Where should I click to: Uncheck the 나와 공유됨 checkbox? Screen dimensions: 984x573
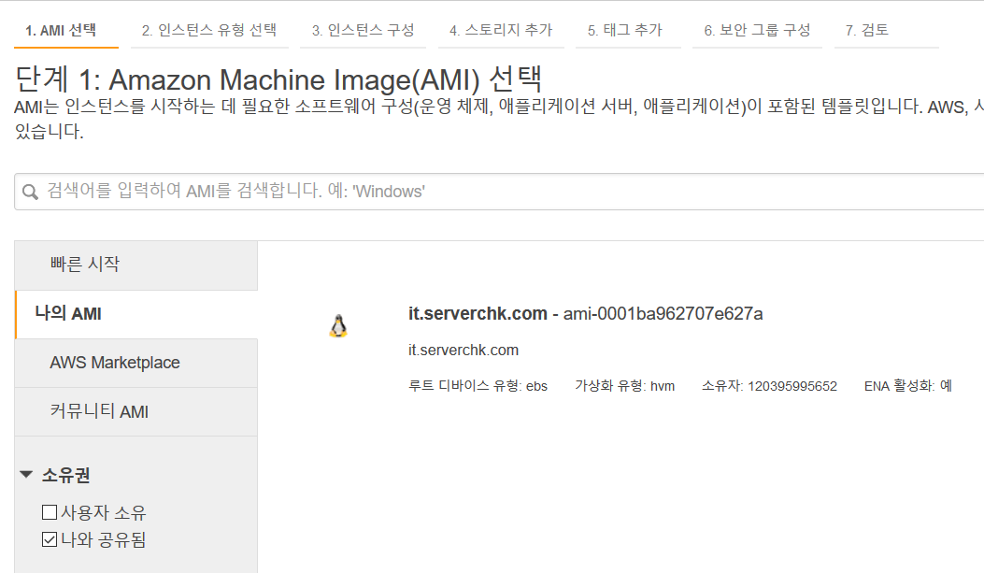pyautogui.click(x=50, y=539)
